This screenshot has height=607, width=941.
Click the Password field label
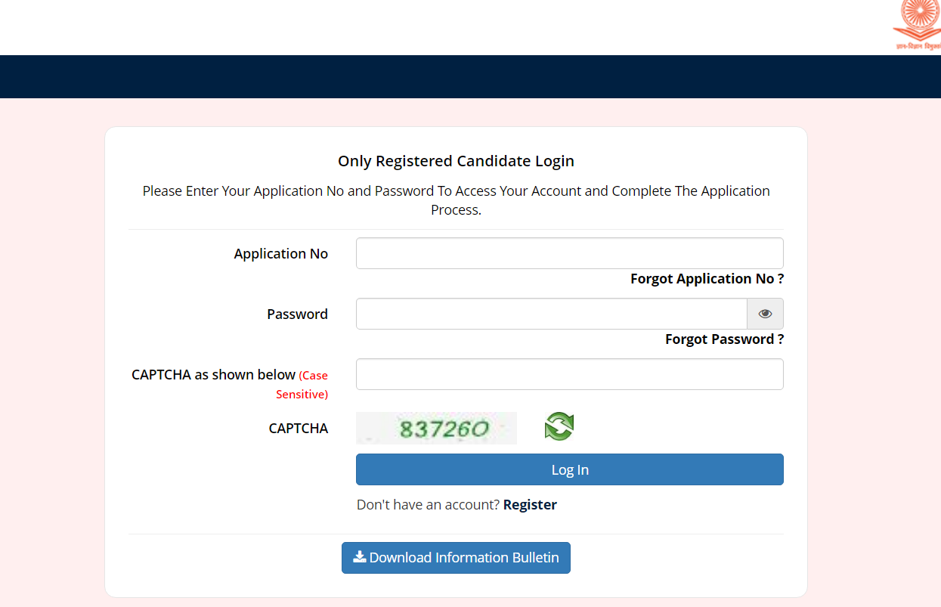pyautogui.click(x=297, y=314)
